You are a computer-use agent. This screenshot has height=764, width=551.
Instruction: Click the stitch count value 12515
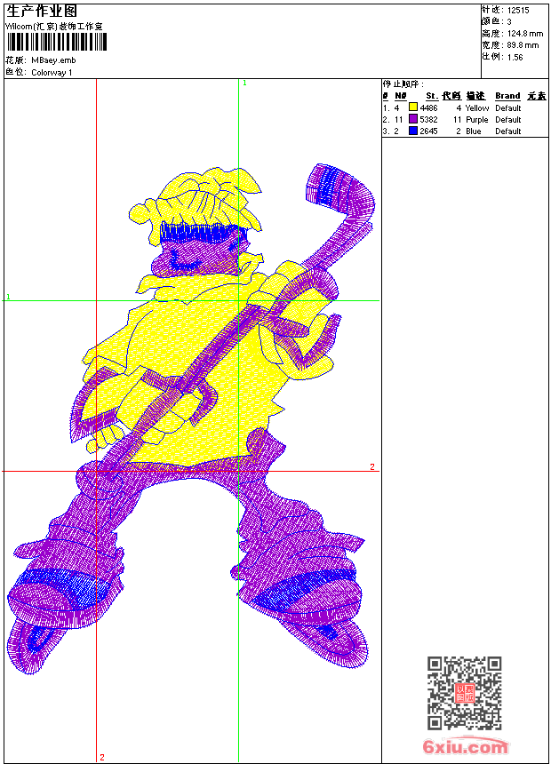click(x=518, y=11)
